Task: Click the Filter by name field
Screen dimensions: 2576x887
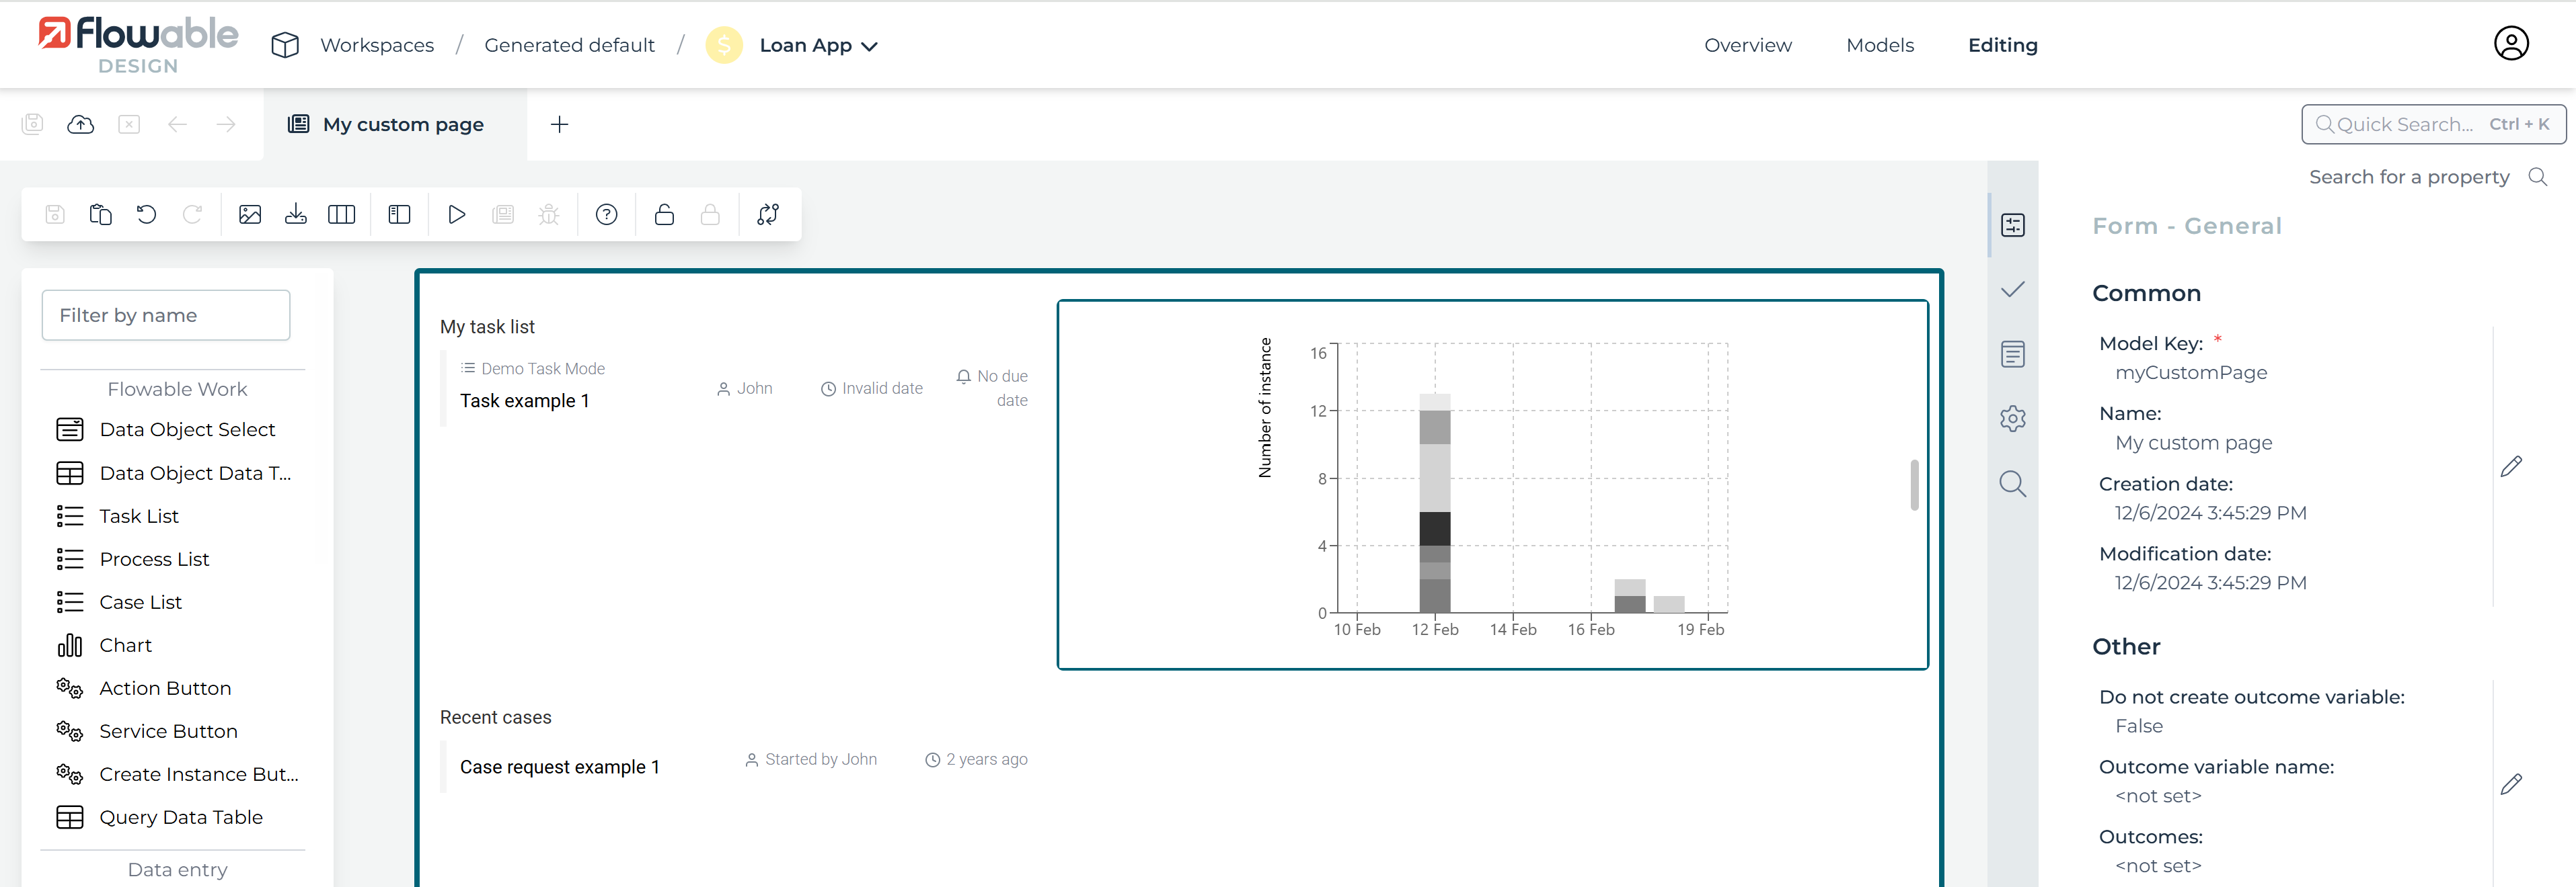Action: 166,314
